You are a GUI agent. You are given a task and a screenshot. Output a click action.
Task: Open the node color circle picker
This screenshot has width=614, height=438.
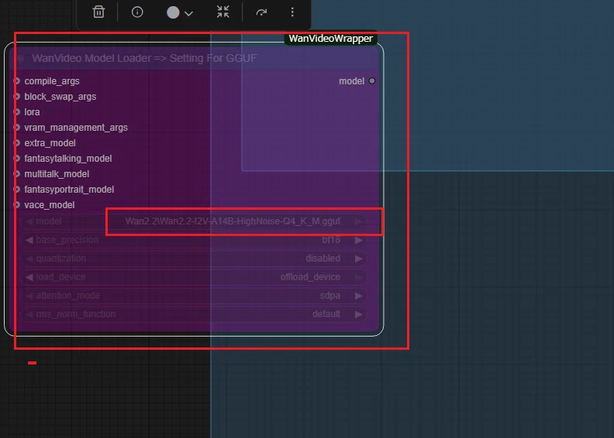click(x=173, y=12)
